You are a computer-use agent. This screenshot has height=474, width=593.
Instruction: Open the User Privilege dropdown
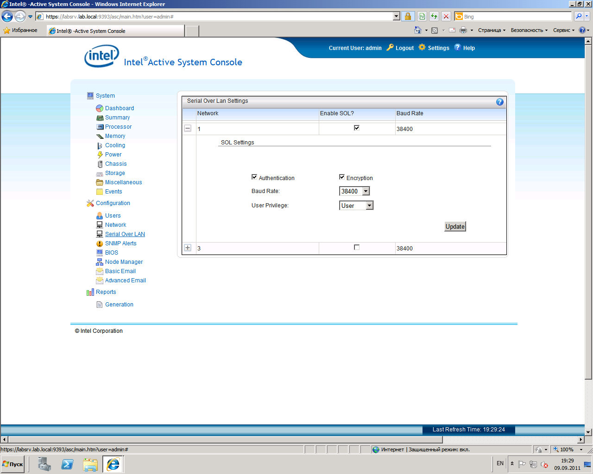tap(369, 206)
